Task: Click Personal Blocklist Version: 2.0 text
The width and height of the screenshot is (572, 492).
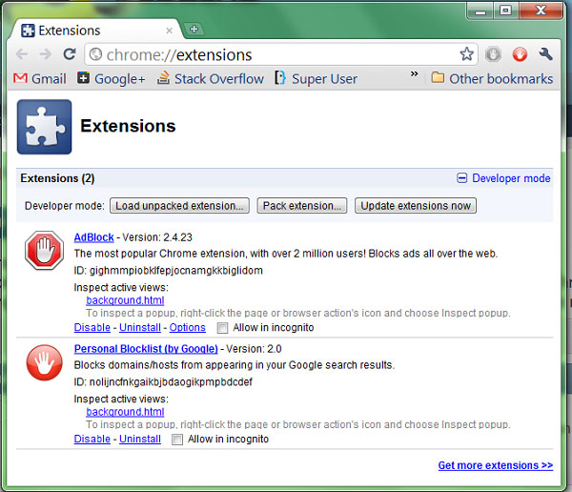Action: 254,349
